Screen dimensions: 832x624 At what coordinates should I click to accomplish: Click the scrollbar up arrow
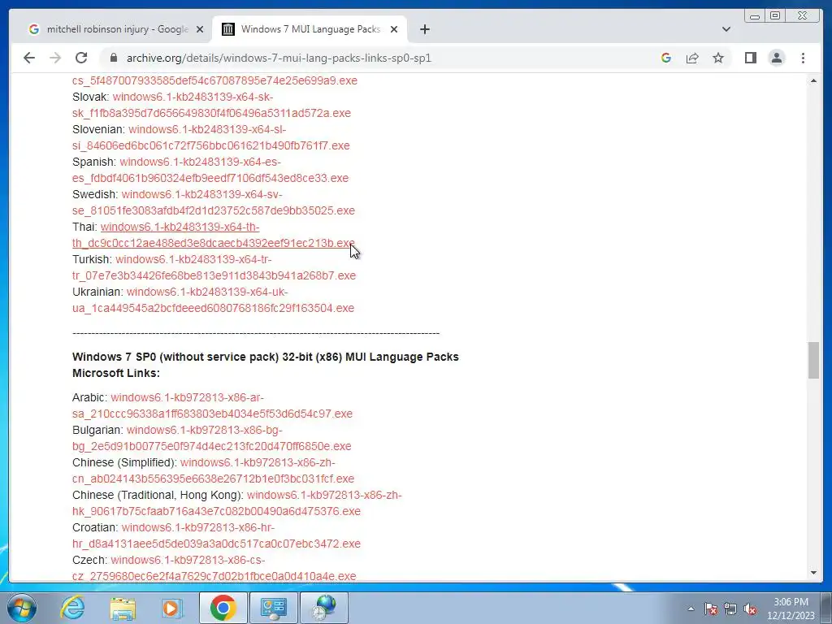pyautogui.click(x=813, y=80)
